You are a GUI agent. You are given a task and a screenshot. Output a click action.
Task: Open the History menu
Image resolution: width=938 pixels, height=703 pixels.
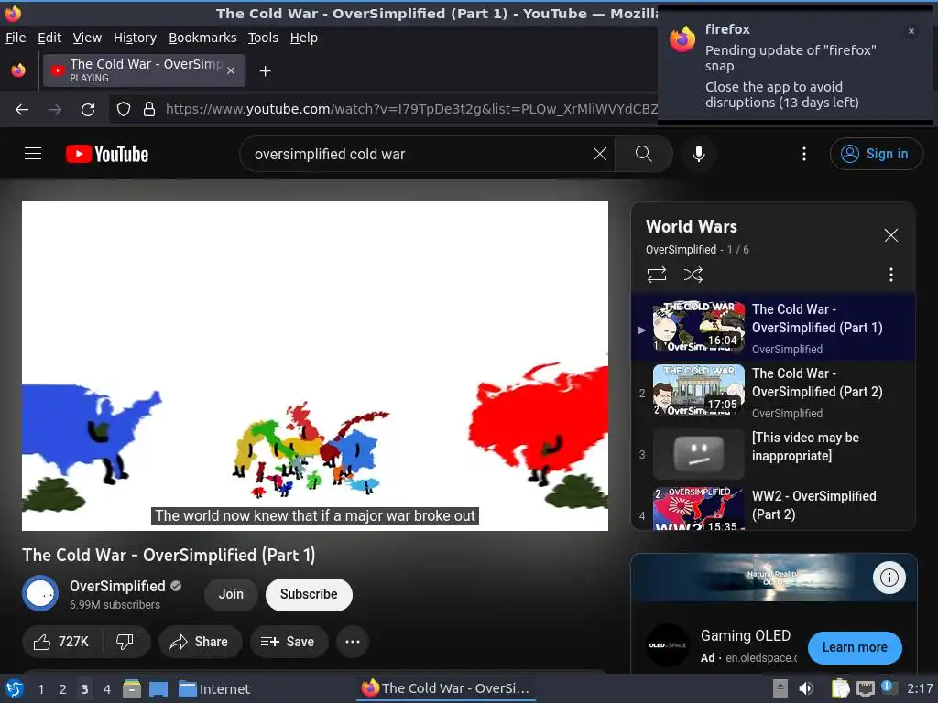(135, 38)
